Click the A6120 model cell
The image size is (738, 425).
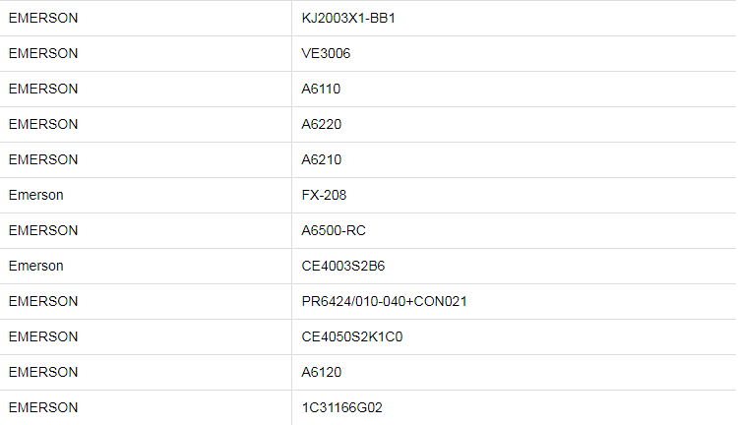[x=322, y=372]
